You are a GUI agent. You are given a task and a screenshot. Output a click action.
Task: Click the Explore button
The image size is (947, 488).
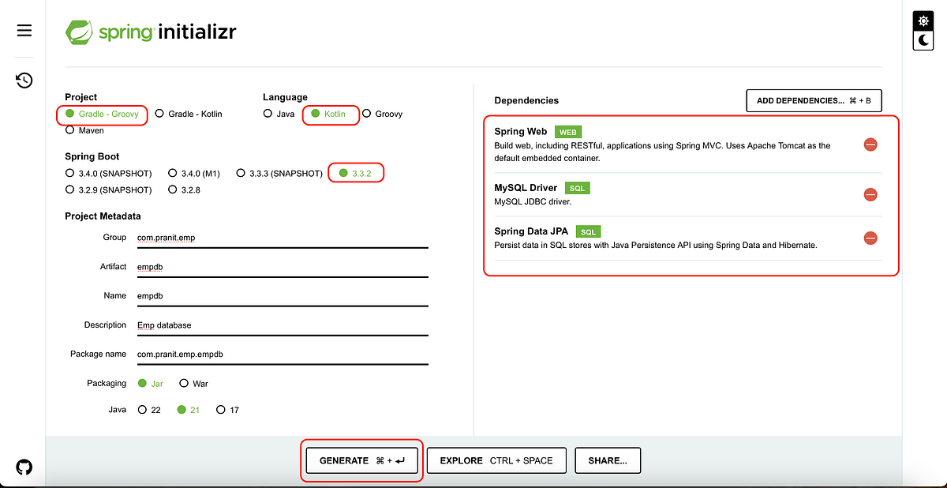[x=496, y=460]
